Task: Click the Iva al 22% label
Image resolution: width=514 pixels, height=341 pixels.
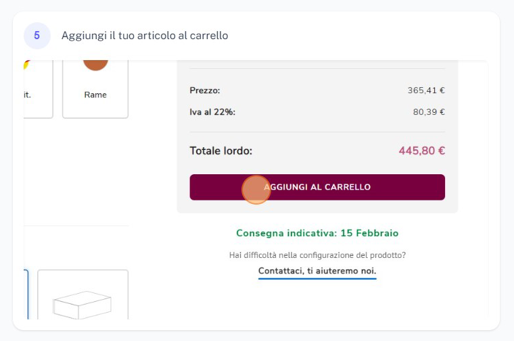Action: (212, 112)
